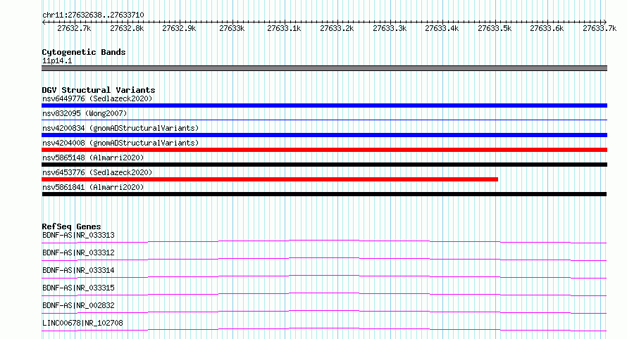
Task: Open variant nsv5865148 (Almarri2020) label
Action: tap(93, 158)
